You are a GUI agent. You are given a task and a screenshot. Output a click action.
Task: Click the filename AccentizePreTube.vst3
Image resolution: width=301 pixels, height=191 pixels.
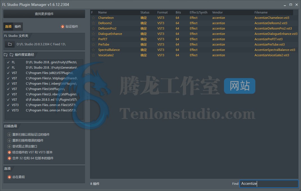pos(269,45)
